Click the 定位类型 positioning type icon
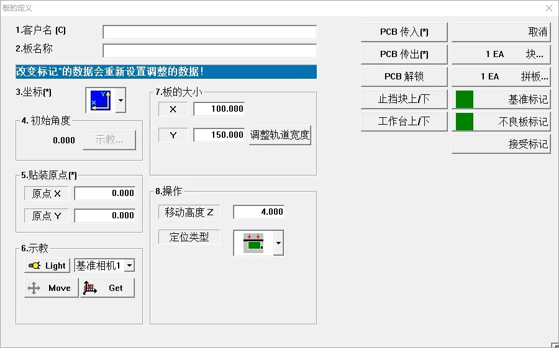 (253, 243)
